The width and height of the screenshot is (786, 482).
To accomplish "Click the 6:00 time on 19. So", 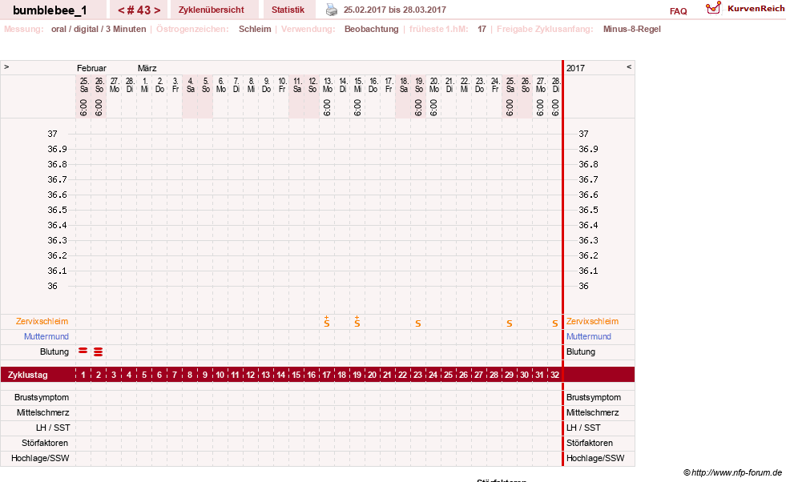I will coord(418,107).
